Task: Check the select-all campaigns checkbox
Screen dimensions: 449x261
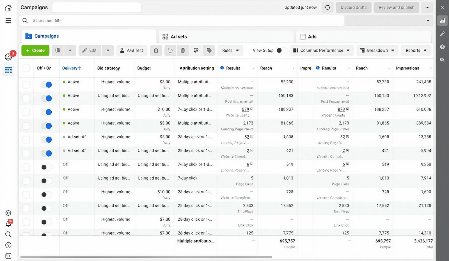Action: (26, 68)
